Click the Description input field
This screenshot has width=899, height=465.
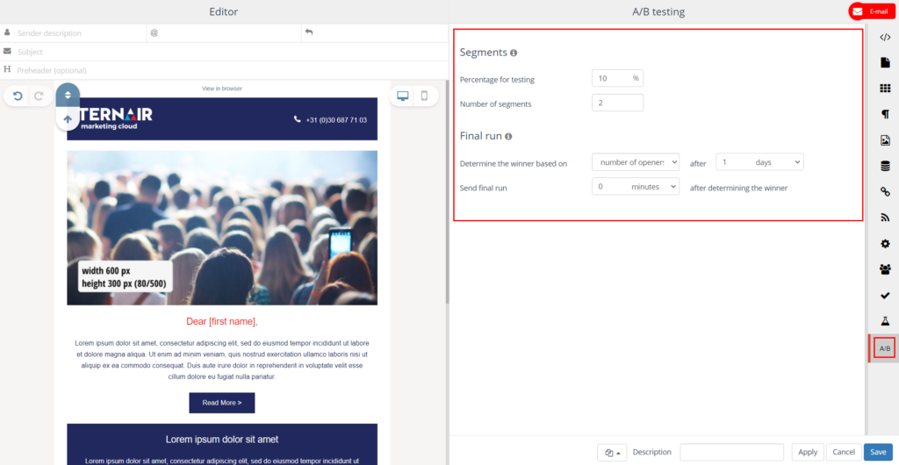click(731, 452)
